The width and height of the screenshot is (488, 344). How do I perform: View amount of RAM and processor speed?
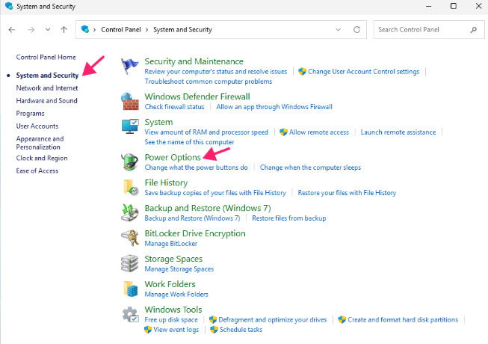(x=206, y=132)
